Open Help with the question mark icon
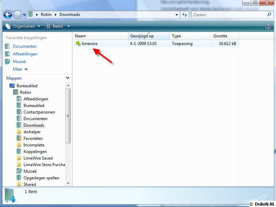The height and width of the screenshot is (207, 276). (268, 26)
